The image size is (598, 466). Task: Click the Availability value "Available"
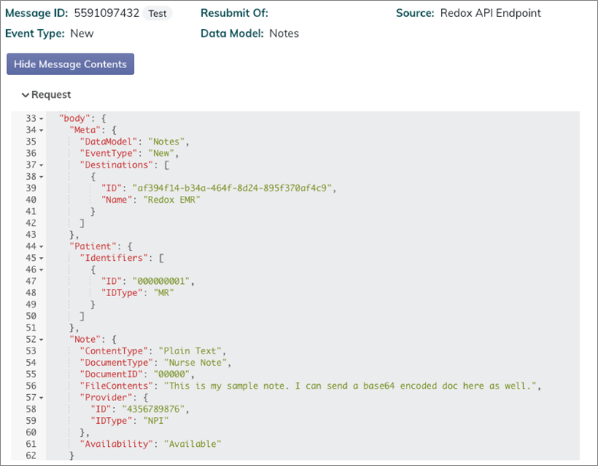[193, 444]
